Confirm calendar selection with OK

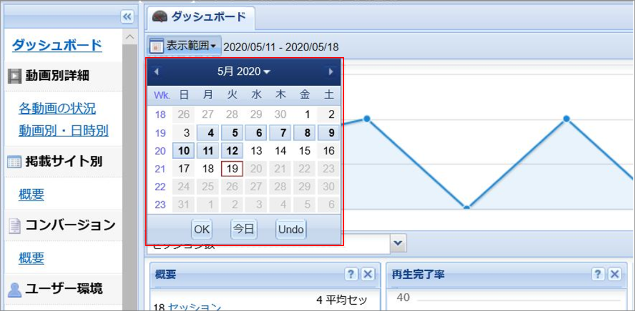(x=201, y=229)
